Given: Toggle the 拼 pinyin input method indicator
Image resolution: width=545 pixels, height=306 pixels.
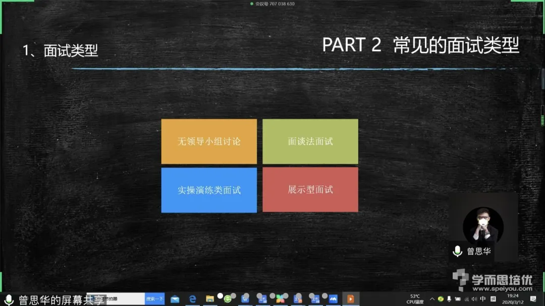Looking at the screenshot, I should click(493, 299).
